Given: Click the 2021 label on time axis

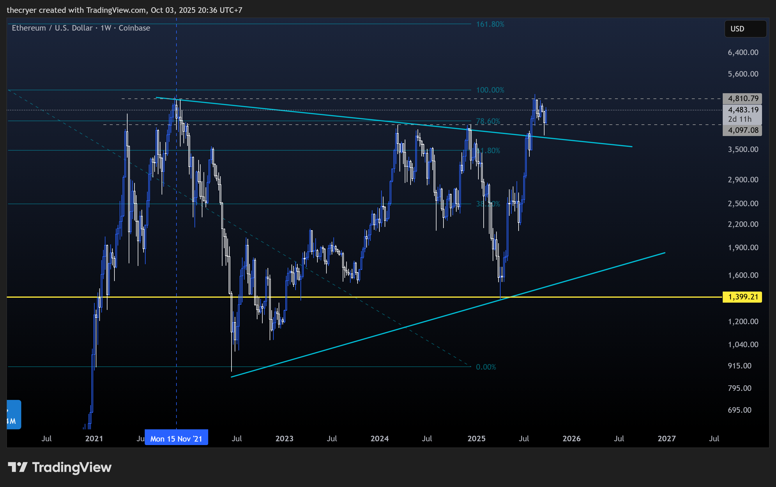Looking at the screenshot, I should (94, 438).
